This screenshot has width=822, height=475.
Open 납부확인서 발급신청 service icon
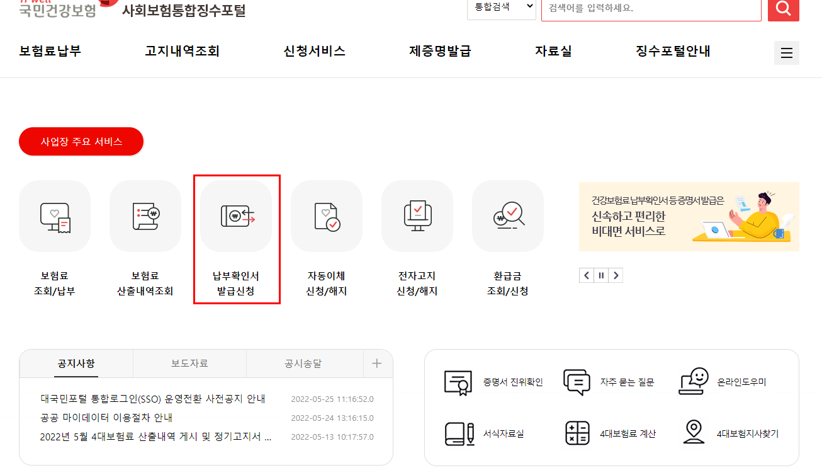(236, 216)
